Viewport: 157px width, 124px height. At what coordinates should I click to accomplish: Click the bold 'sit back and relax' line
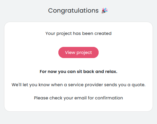coord(78,72)
